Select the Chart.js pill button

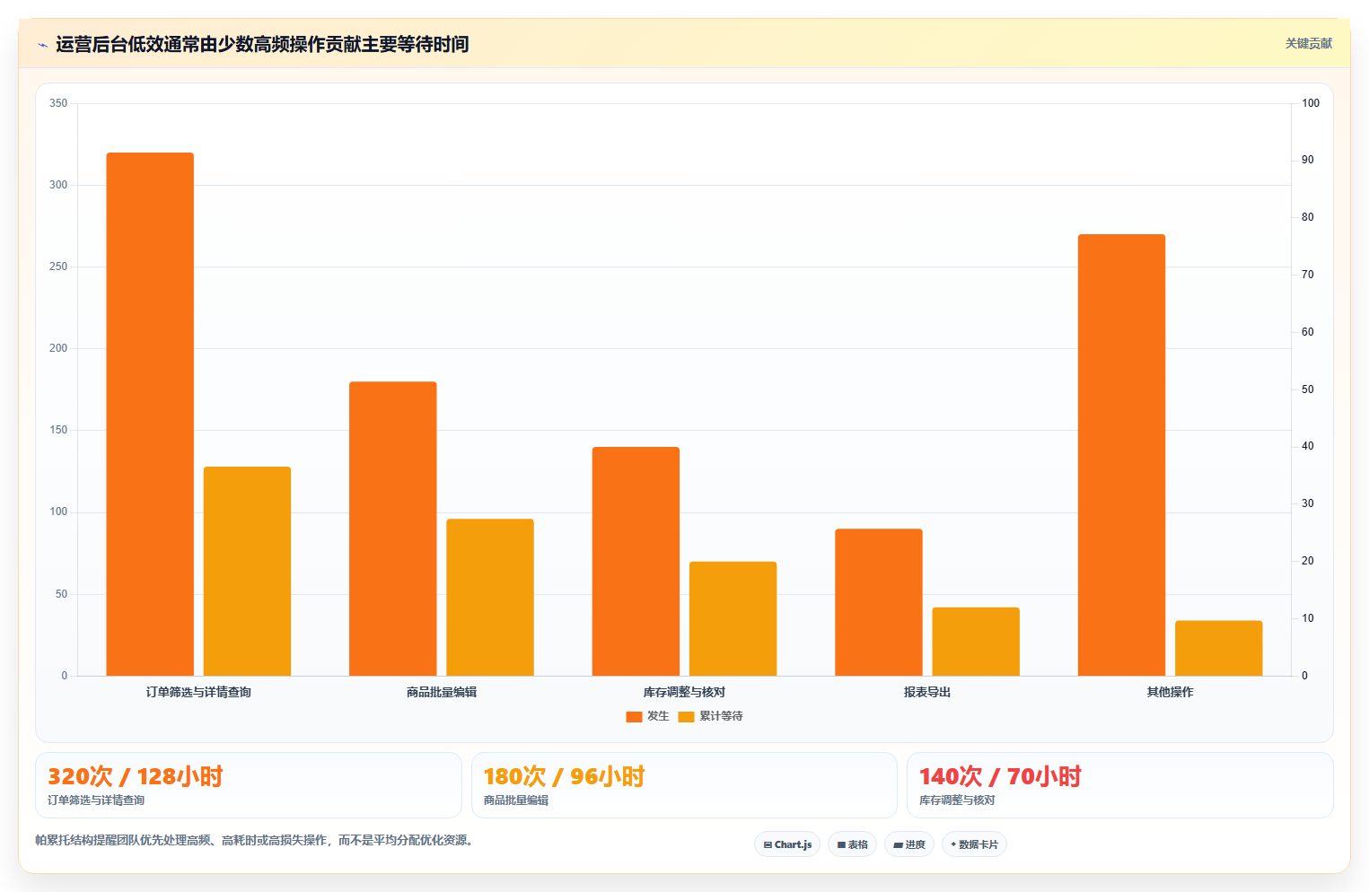[787, 844]
